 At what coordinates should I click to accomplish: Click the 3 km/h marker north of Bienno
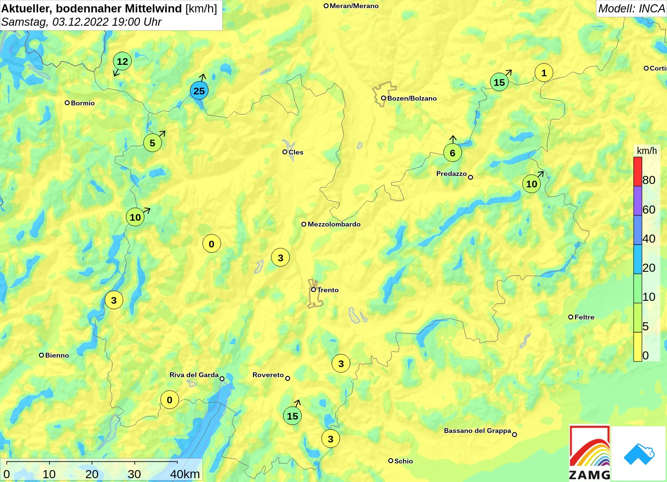pos(114,300)
